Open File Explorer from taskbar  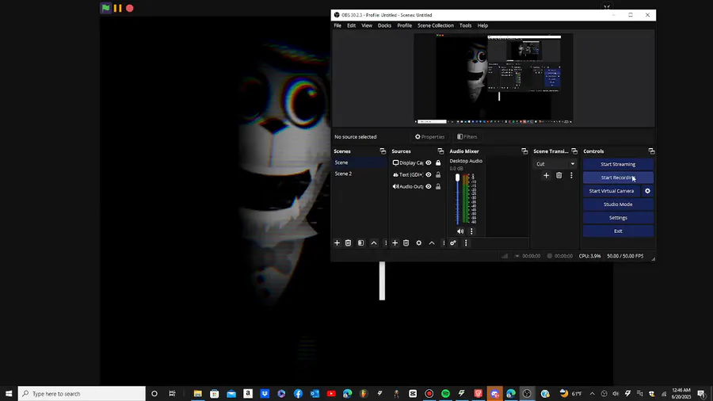198,394
